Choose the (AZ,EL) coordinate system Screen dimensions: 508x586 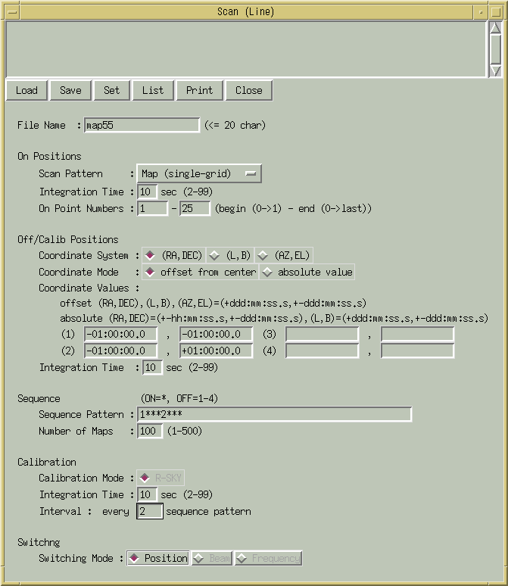[x=284, y=256]
